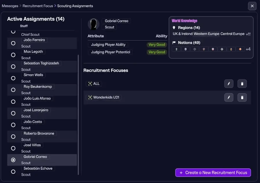Click the Active Assignments (14) heading
Viewport: 260px width, 183px height.
coord(36,19)
